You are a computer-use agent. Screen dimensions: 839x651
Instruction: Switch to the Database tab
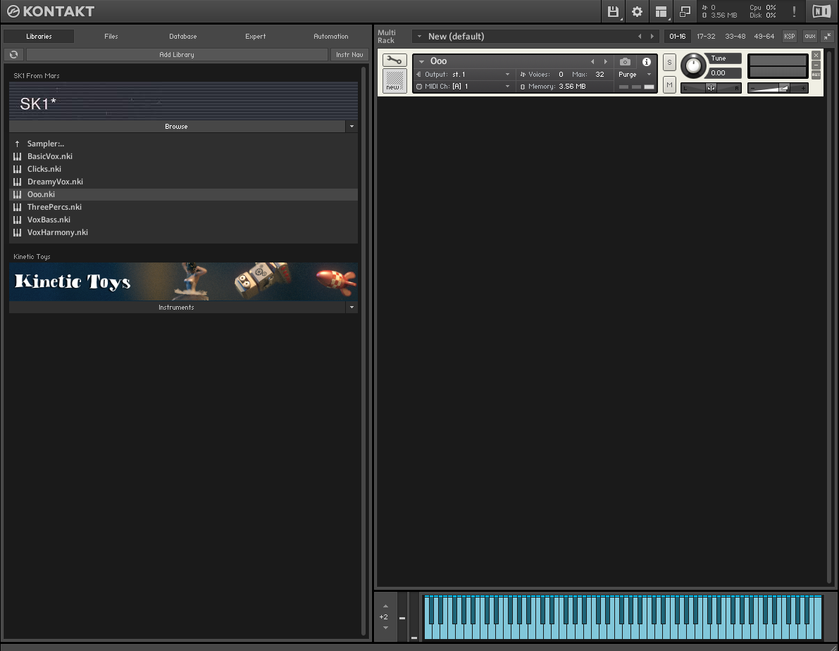click(183, 37)
